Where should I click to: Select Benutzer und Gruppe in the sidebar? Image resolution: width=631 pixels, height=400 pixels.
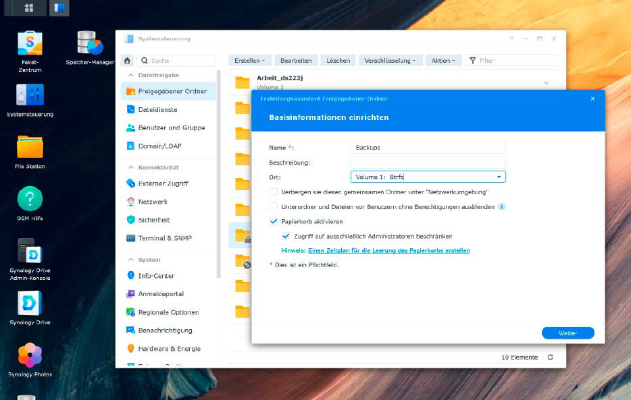pos(170,127)
